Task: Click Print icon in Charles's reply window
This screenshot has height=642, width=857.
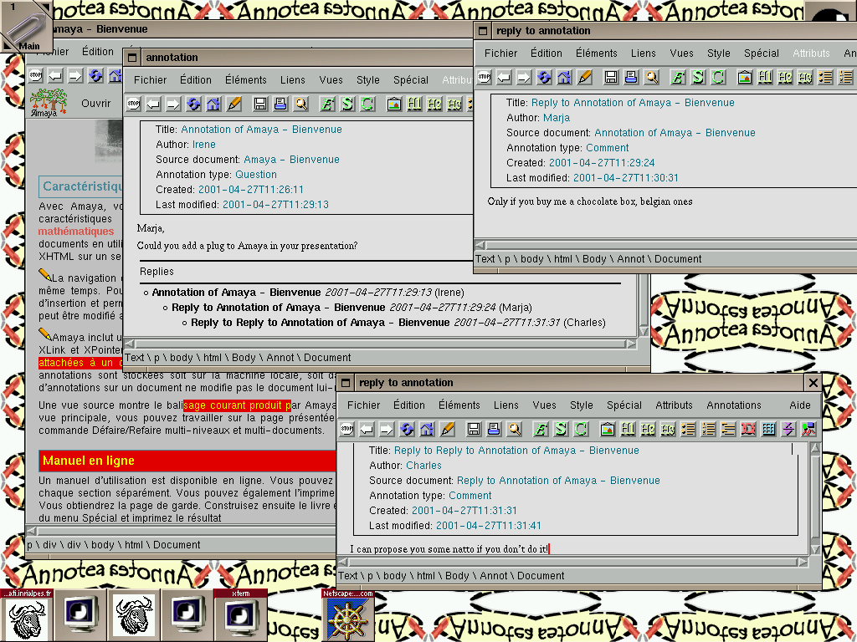Action: click(494, 430)
